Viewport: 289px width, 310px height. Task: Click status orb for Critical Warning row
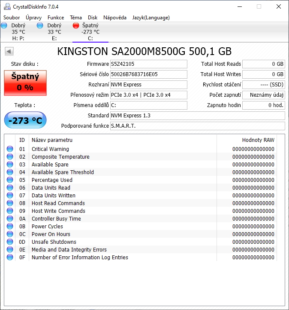coord(10,149)
